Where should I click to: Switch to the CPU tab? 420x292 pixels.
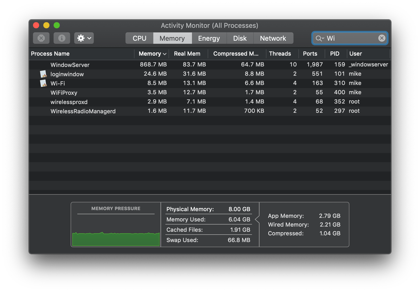point(139,38)
